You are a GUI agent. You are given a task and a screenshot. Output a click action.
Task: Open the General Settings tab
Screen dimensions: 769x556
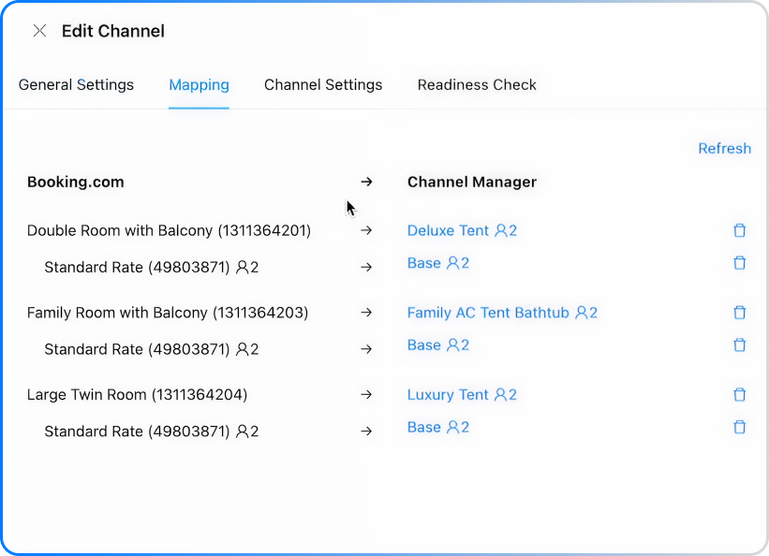[76, 85]
